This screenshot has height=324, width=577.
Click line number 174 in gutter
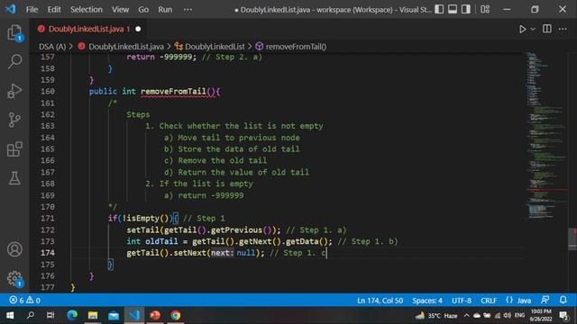[x=48, y=253]
